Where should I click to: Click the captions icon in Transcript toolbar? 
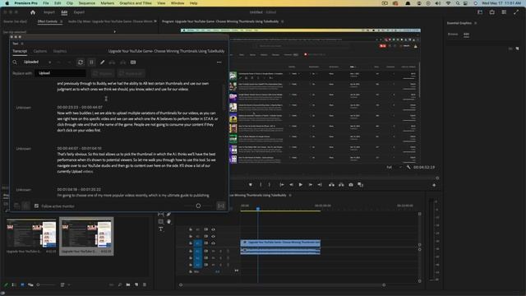pyautogui.click(x=133, y=62)
